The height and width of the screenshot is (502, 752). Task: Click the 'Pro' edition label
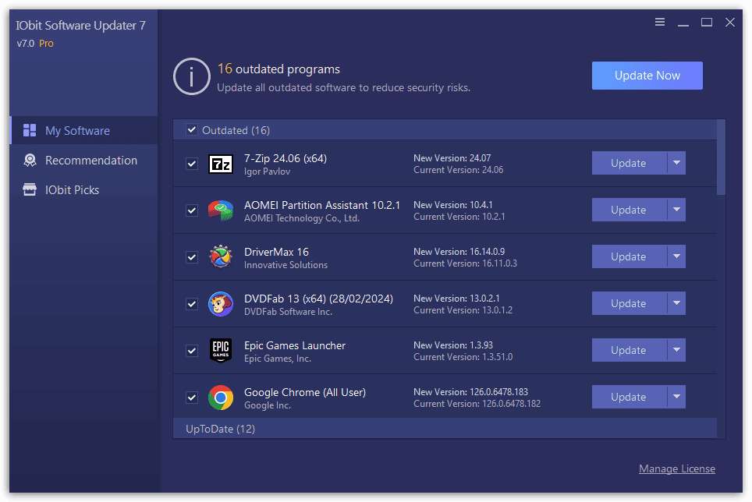coord(46,43)
